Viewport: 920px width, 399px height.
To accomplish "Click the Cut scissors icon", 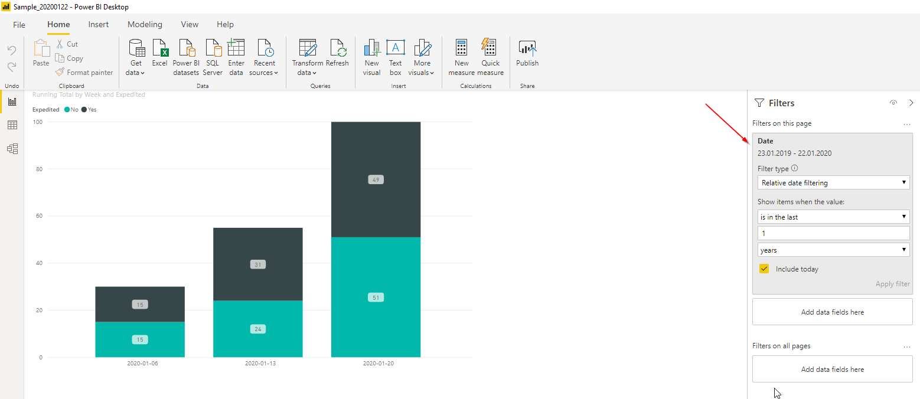I will click(60, 44).
